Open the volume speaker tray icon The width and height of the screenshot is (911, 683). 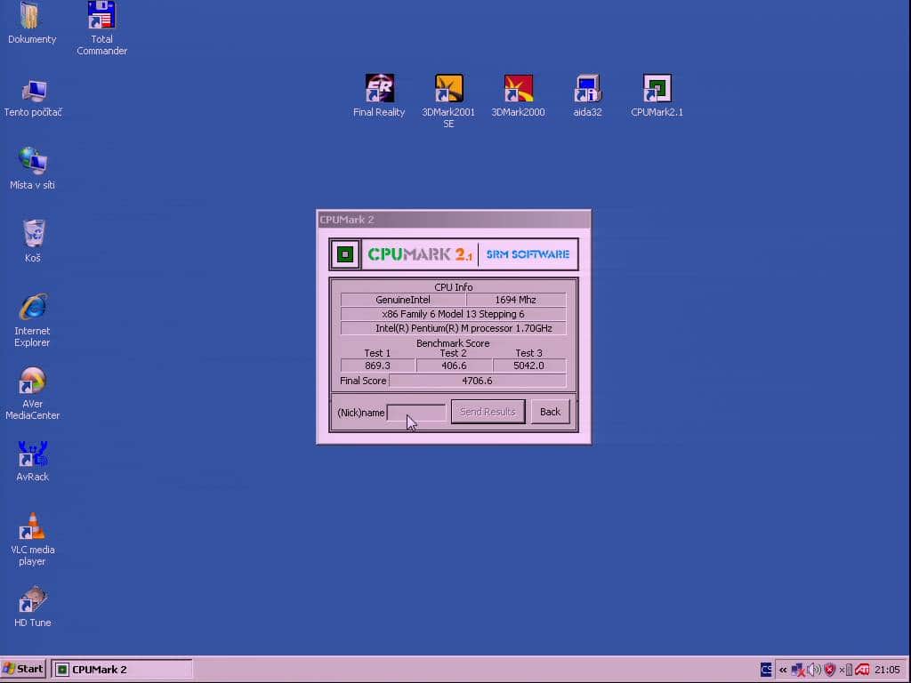pos(814,670)
